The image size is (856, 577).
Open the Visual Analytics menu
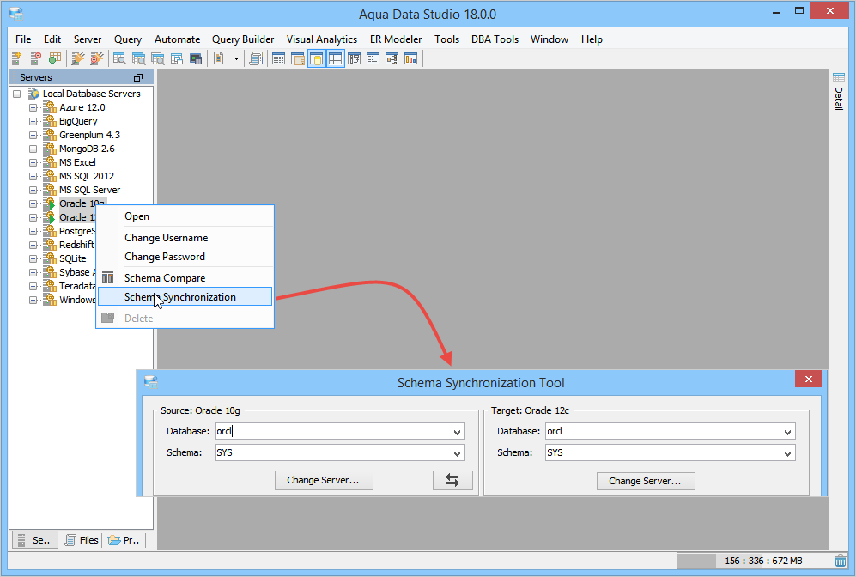[x=322, y=39]
